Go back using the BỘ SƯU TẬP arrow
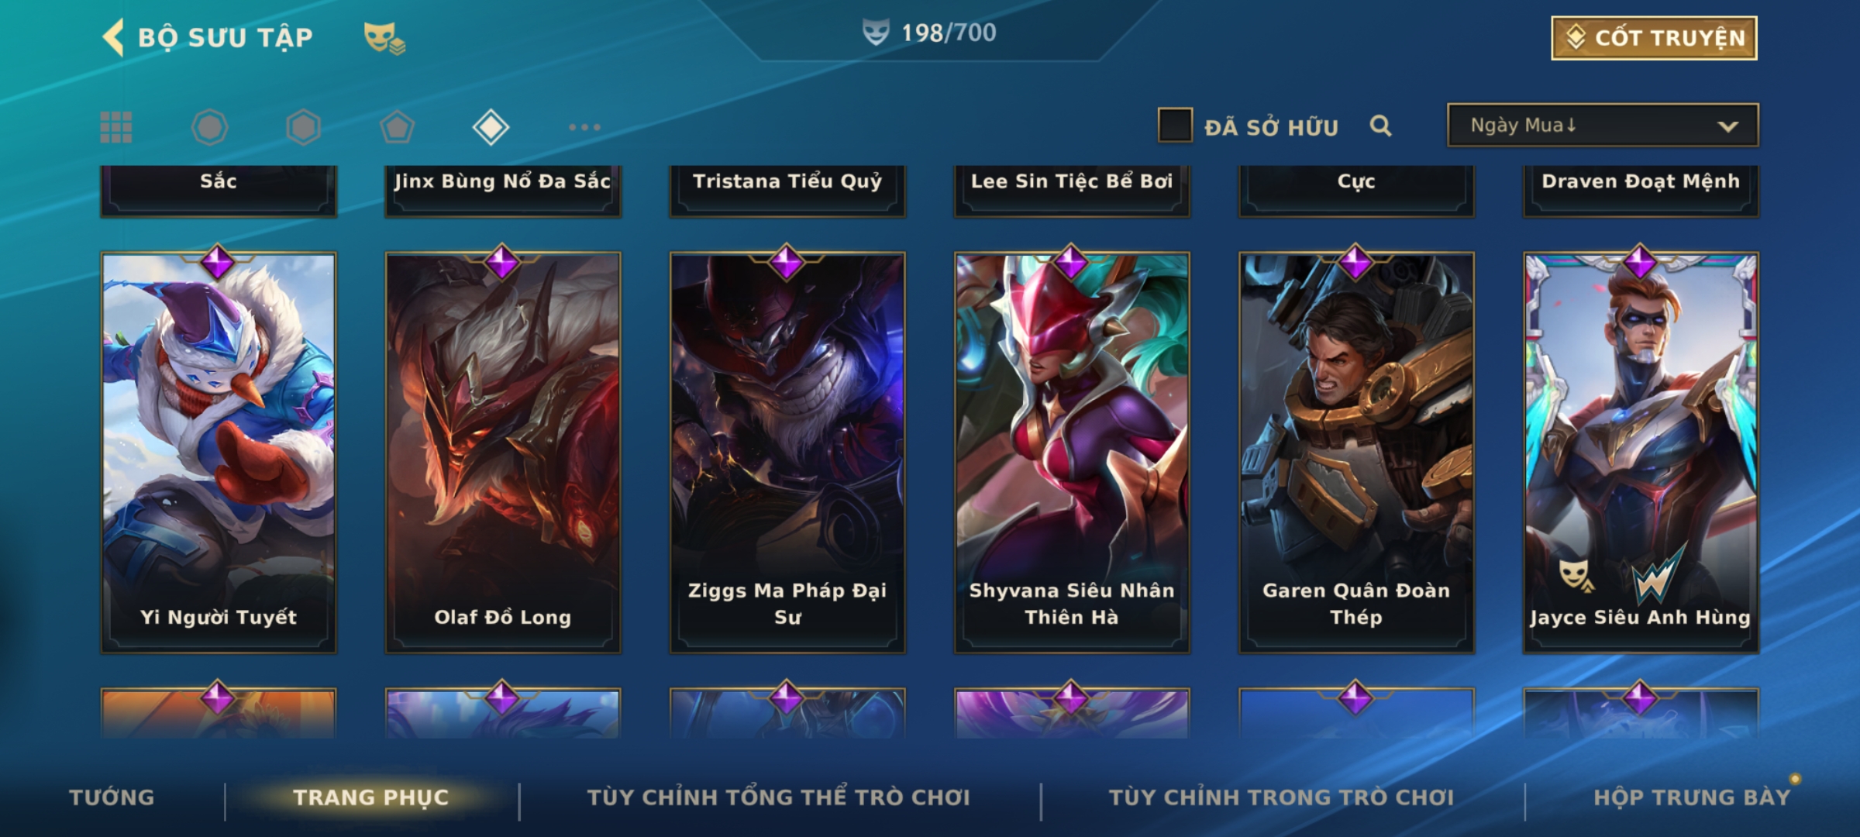Viewport: 1860px width, 837px height. tap(114, 37)
